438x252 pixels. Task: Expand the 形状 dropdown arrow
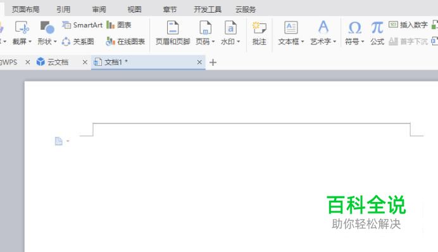point(55,42)
